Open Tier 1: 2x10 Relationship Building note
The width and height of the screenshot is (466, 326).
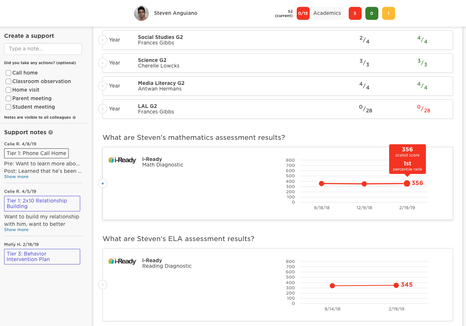coord(42,204)
